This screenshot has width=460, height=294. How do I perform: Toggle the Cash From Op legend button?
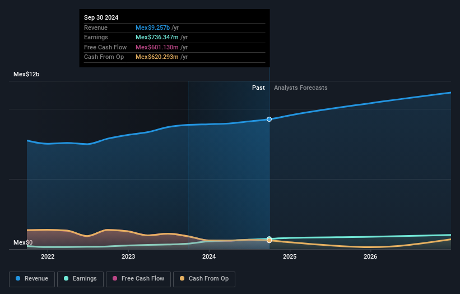coord(204,279)
